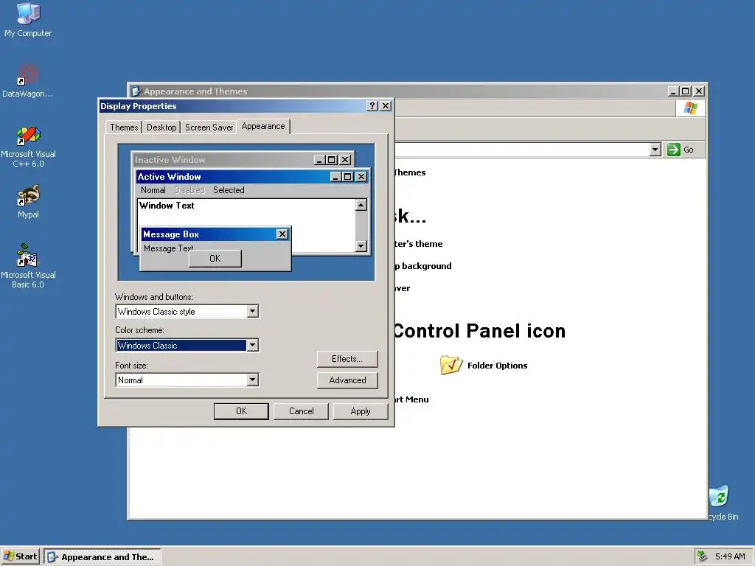The image size is (755, 566).
Task: Open the Start menu
Action: pos(20,556)
